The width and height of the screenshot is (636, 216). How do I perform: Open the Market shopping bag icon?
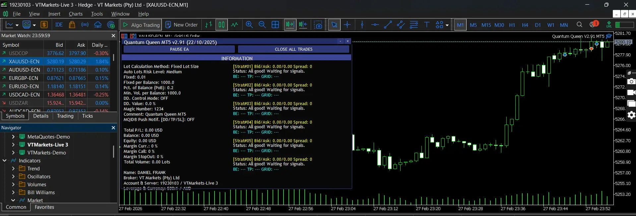coord(72,25)
